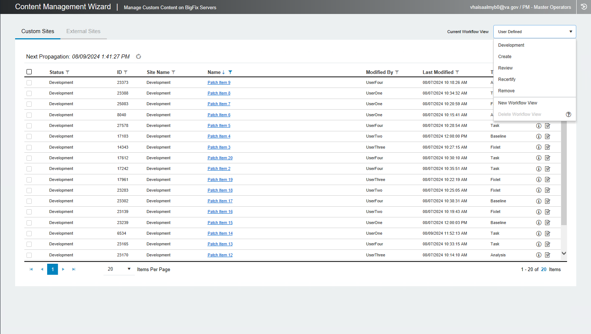
Task: Click the active Name column filter icon
Action: click(230, 72)
